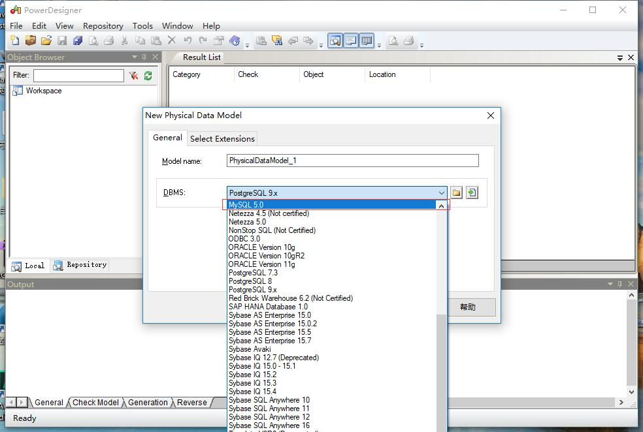Screen dimensions: 643x432
Task: Click the Save All toolbar icon
Action: coord(78,40)
